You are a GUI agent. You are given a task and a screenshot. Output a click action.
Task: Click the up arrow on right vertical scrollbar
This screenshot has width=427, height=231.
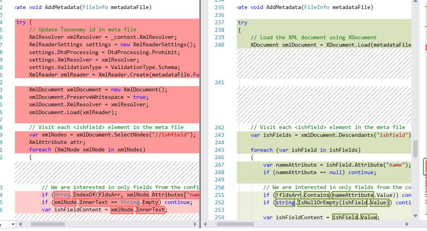(x=415, y=2)
